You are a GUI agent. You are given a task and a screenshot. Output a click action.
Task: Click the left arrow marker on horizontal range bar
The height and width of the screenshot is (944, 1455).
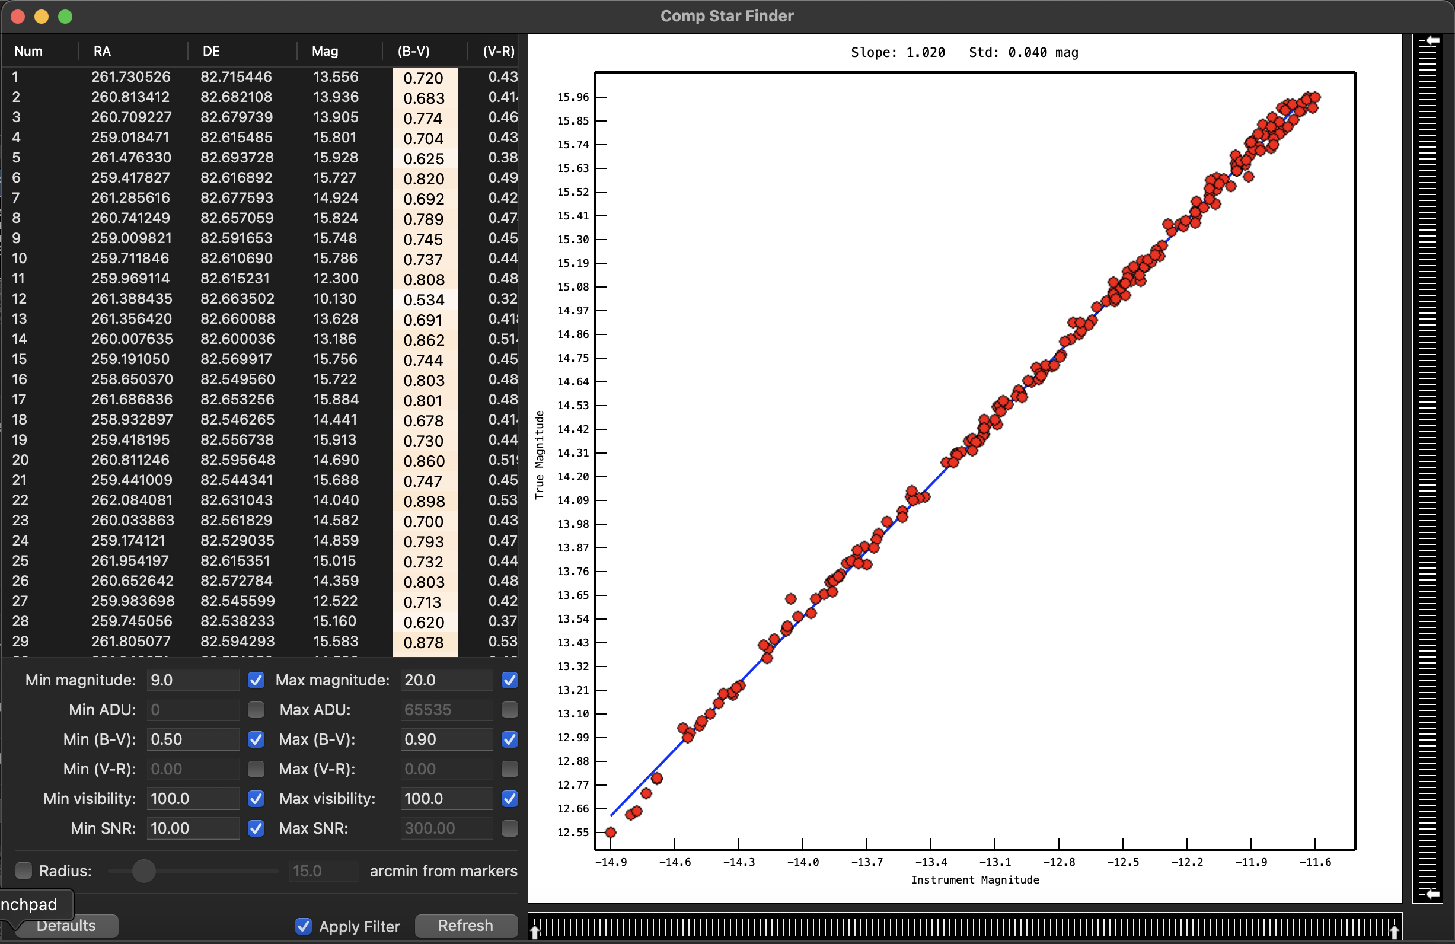(535, 931)
